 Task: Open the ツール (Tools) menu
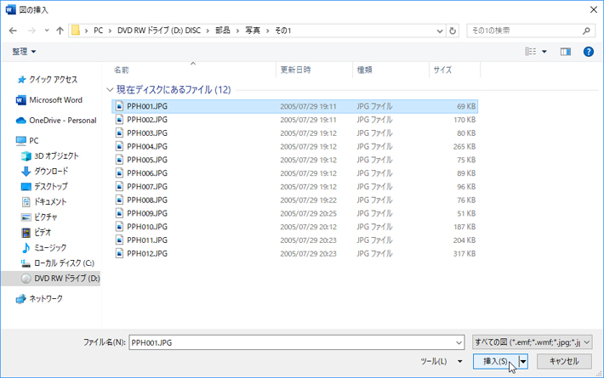click(x=441, y=362)
